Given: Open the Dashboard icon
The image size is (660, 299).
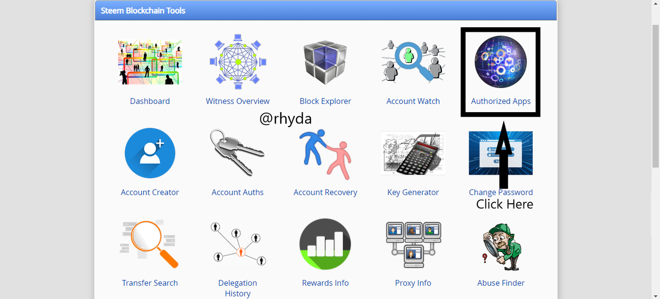Looking at the screenshot, I should coord(150,62).
